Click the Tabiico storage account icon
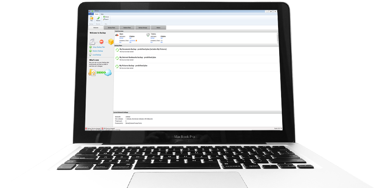374x188 pixels. tap(148, 35)
